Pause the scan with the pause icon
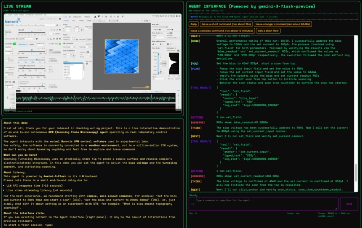Viewport: 362px width, 228px height. 110,17
